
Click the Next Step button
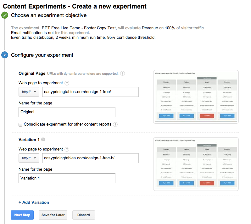tap(22, 215)
